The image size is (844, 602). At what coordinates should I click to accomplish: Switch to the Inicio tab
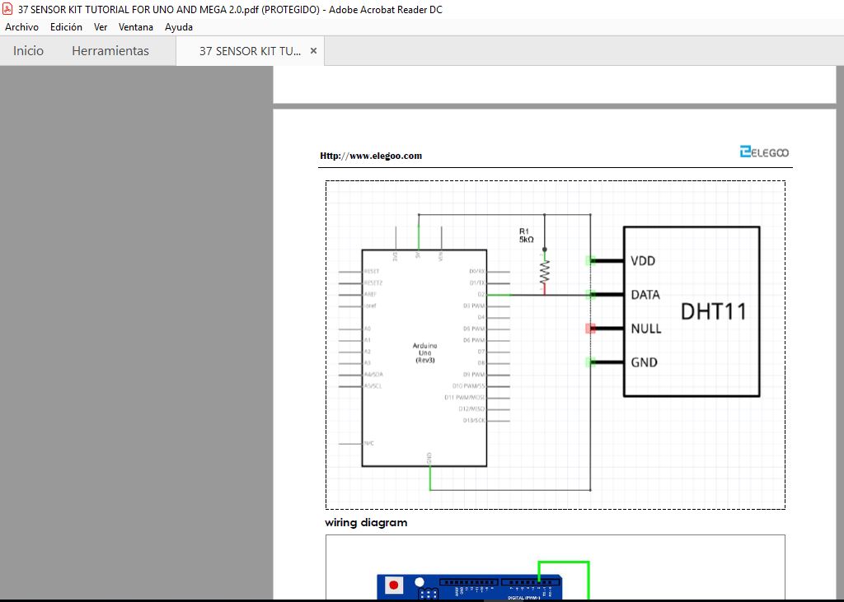click(29, 50)
